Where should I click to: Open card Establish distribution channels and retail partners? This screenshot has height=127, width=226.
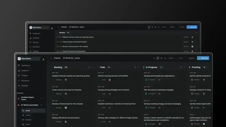pos(117,104)
